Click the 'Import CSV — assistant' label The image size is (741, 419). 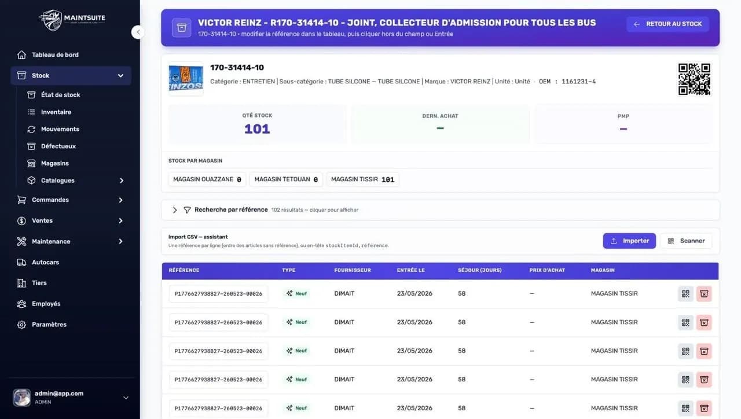(x=198, y=237)
